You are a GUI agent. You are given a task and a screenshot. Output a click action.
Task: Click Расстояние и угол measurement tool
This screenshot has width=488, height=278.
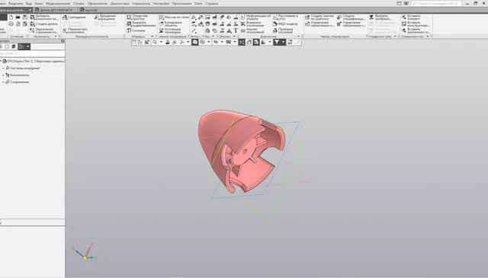point(285,18)
